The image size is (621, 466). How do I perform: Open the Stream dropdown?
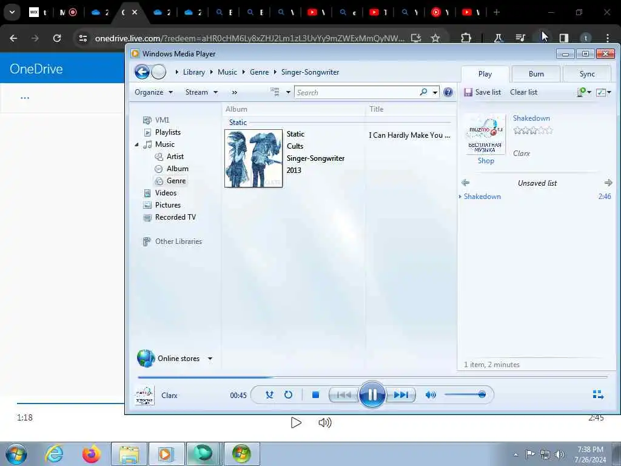point(201,92)
